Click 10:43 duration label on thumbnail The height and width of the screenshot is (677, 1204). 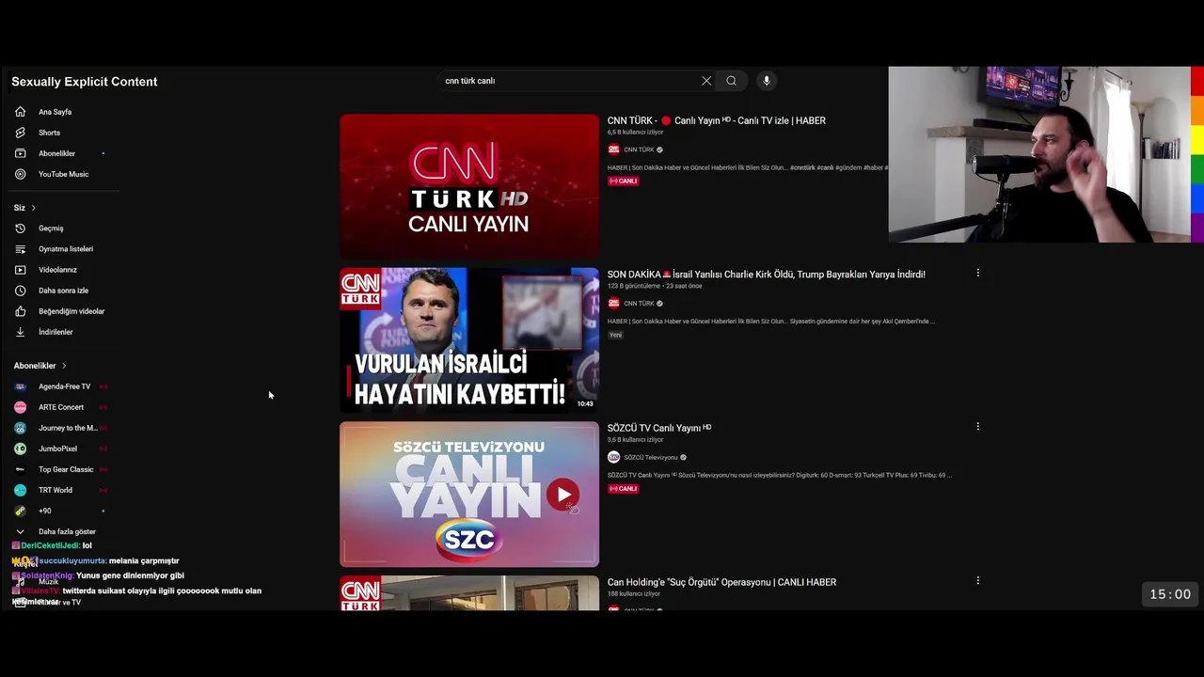(x=585, y=403)
